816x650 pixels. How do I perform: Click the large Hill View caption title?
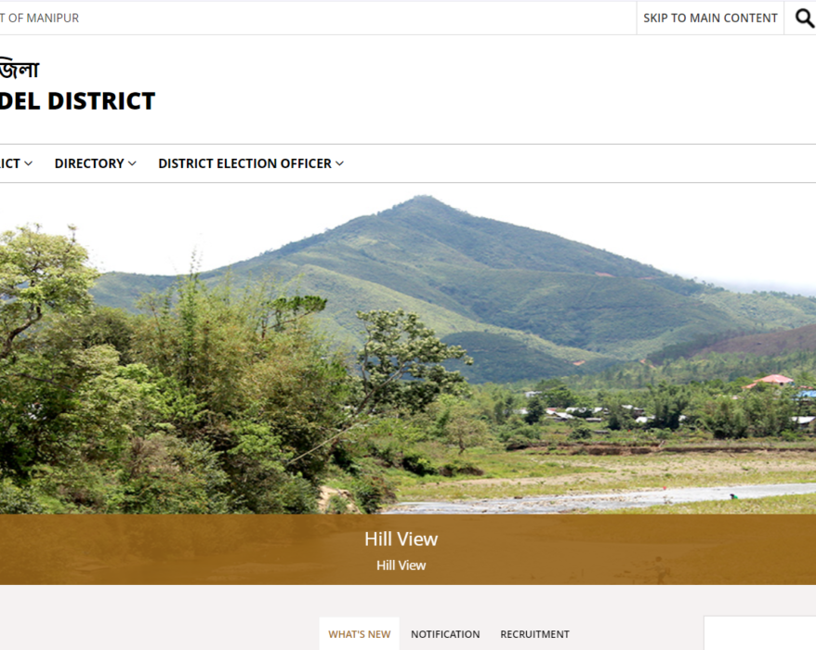click(401, 539)
